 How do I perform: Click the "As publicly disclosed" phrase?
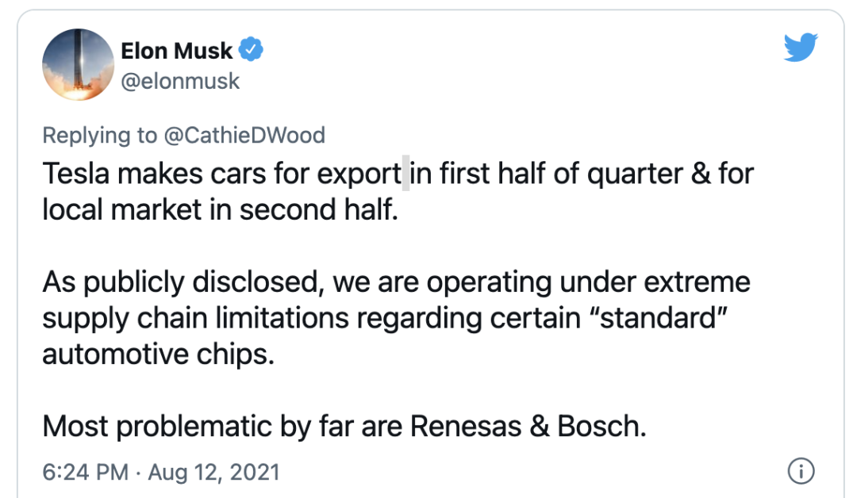pos(183,282)
